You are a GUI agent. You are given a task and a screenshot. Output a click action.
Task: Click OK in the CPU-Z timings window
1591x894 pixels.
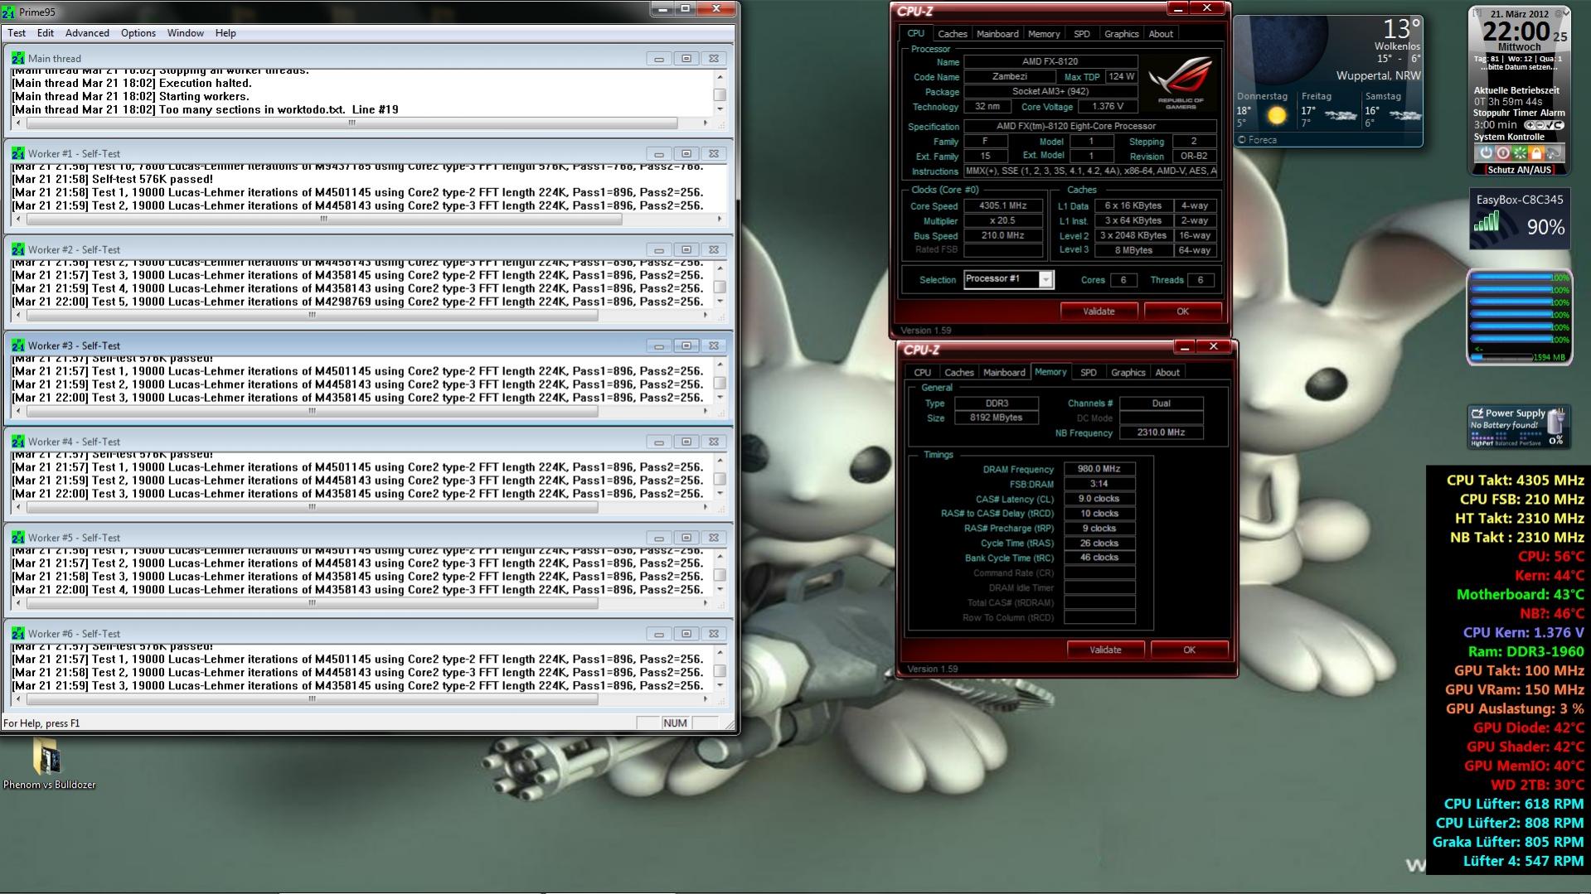(1189, 650)
